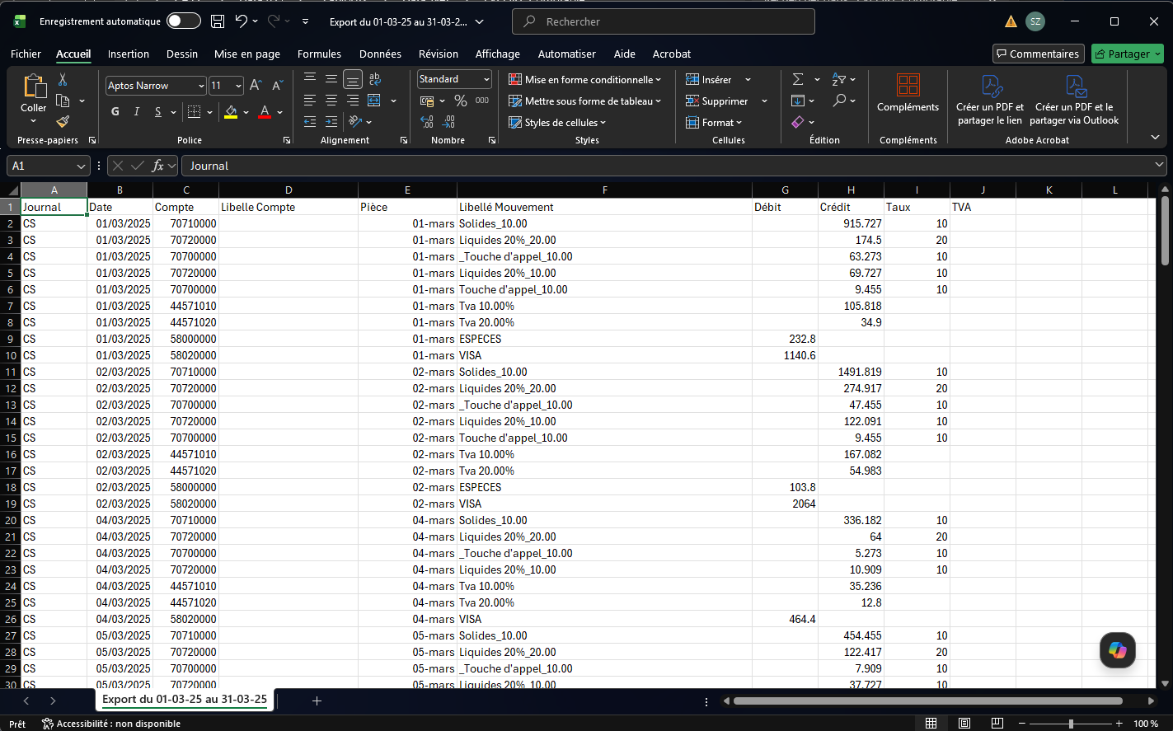Click the Wrap Text icon

(x=375, y=79)
